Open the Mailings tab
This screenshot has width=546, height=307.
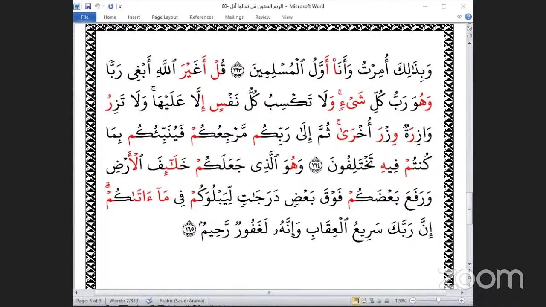coord(234,17)
